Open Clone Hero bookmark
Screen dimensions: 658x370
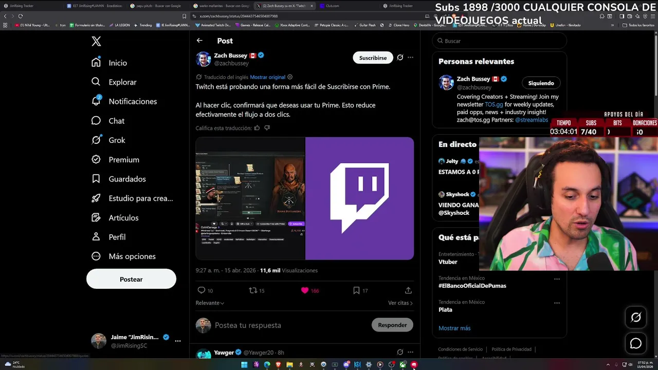[x=398, y=25]
